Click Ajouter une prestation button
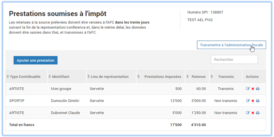 click(36, 60)
